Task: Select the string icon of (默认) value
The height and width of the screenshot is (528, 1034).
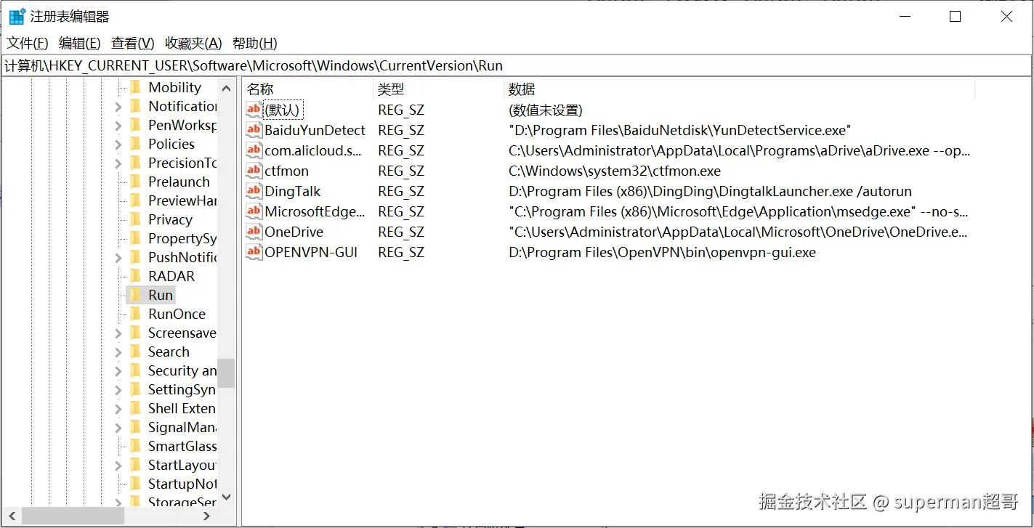Action: pos(254,110)
